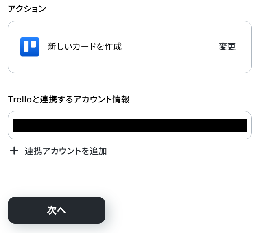Viewport: 275px width, 233px height.
Task: Choose the 連携アカウントを追加 option below field
Action: (x=65, y=151)
